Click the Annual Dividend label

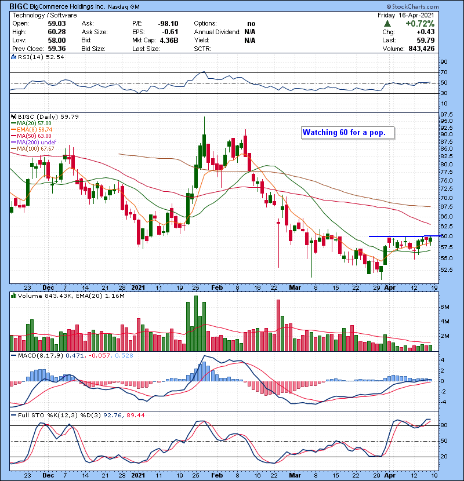point(217,32)
